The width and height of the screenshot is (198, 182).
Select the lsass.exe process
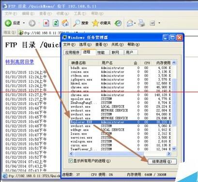(121, 134)
